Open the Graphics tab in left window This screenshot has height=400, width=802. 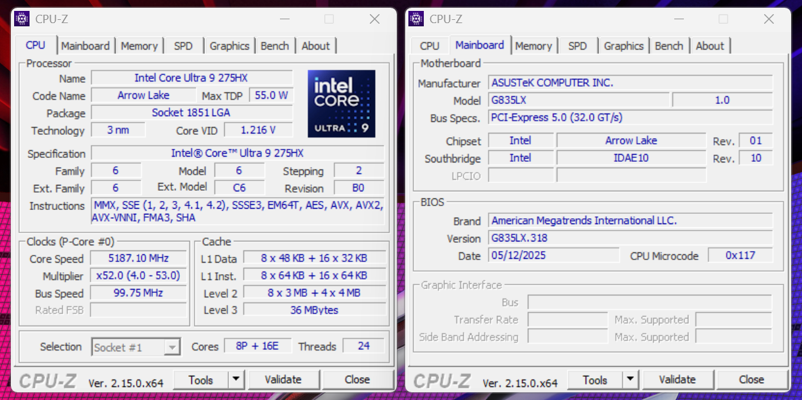pyautogui.click(x=229, y=46)
